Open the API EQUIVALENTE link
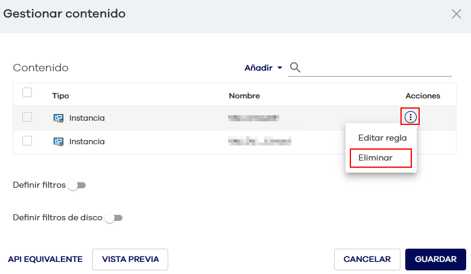This screenshot has width=471, height=274. pos(45,259)
